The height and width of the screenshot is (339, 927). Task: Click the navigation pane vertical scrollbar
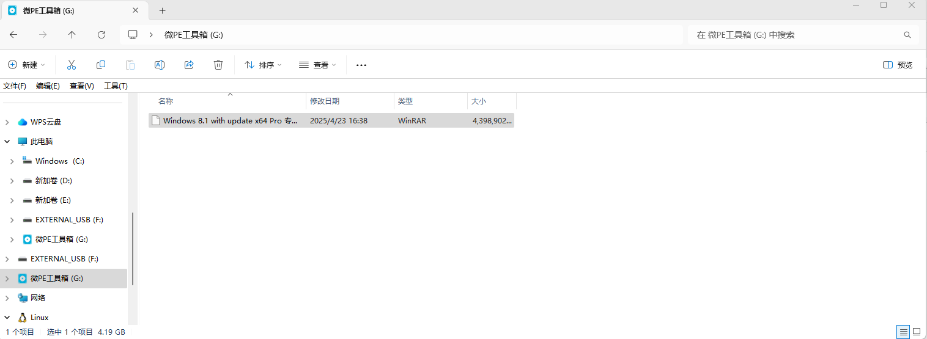[x=133, y=249]
